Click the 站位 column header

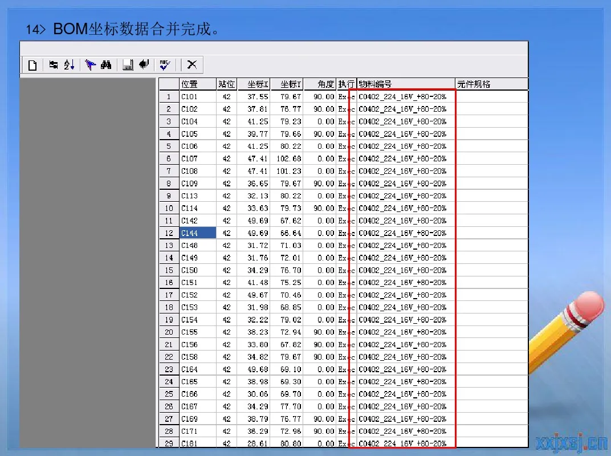point(226,84)
